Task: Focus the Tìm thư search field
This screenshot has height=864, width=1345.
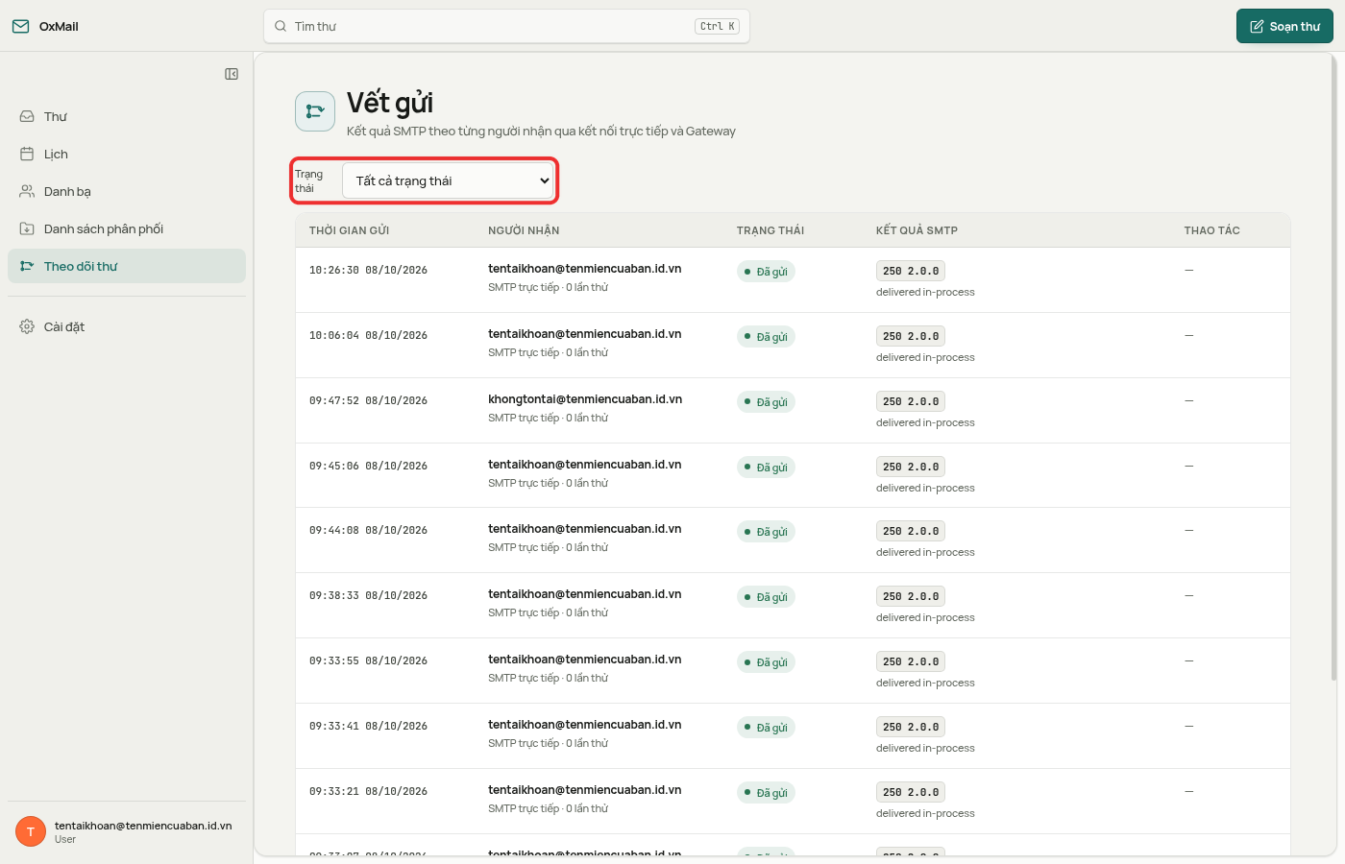Action: coord(506,26)
